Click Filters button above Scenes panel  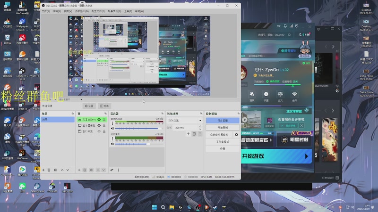(104, 106)
